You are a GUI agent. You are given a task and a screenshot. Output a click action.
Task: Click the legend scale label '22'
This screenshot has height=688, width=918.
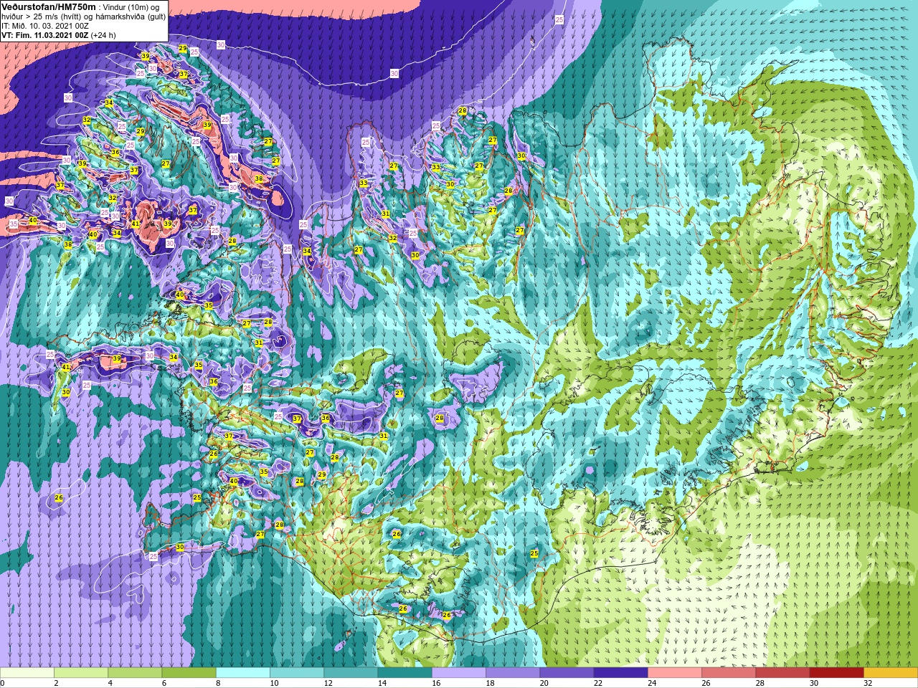tap(597, 683)
